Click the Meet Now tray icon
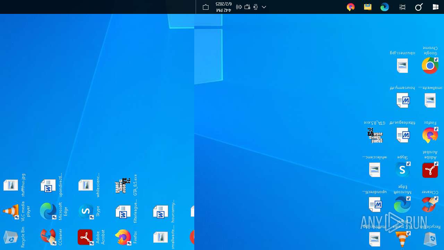The image size is (444, 250). [x=256, y=7]
